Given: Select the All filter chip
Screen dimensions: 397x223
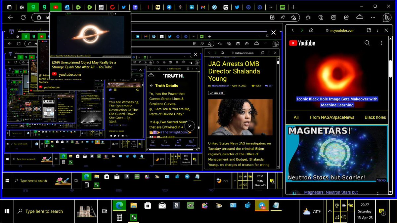Looking at the screenshot, I should click(x=296, y=117).
